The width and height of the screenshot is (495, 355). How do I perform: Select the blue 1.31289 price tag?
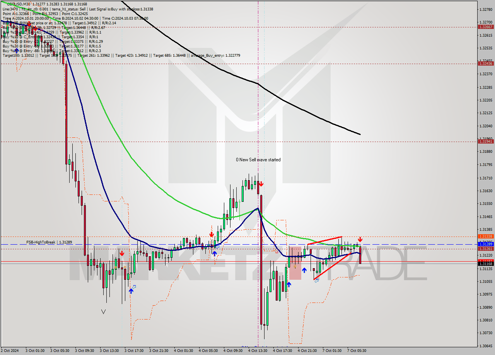(x=486, y=244)
